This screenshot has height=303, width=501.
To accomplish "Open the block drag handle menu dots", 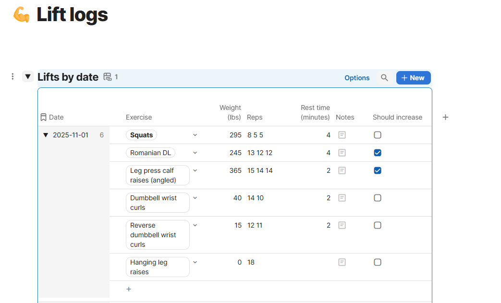I will coord(12,77).
